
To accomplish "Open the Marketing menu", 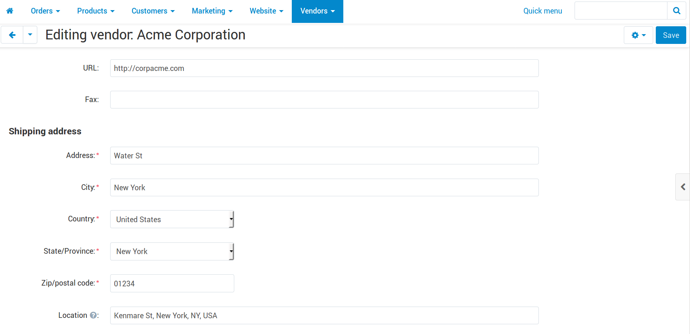I will coord(212,11).
